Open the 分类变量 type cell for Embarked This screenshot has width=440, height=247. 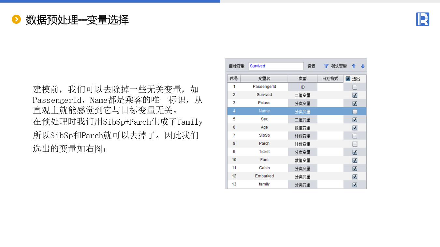(303, 177)
